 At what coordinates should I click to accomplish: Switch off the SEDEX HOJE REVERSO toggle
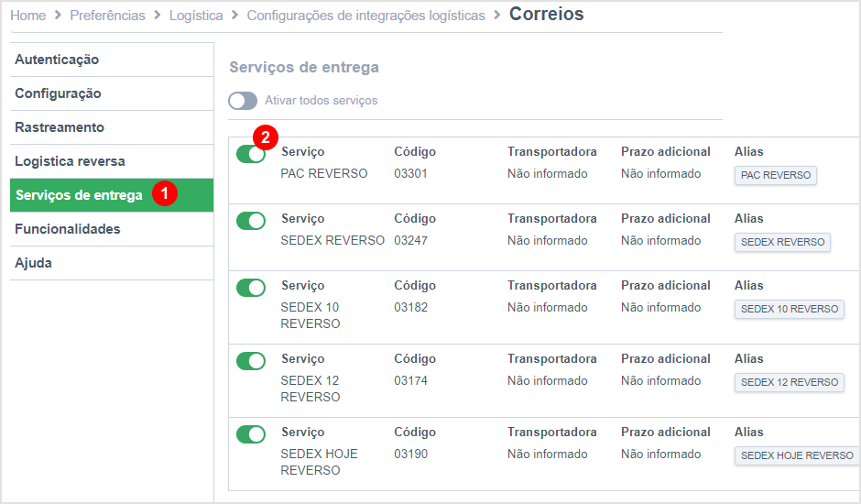tap(251, 434)
